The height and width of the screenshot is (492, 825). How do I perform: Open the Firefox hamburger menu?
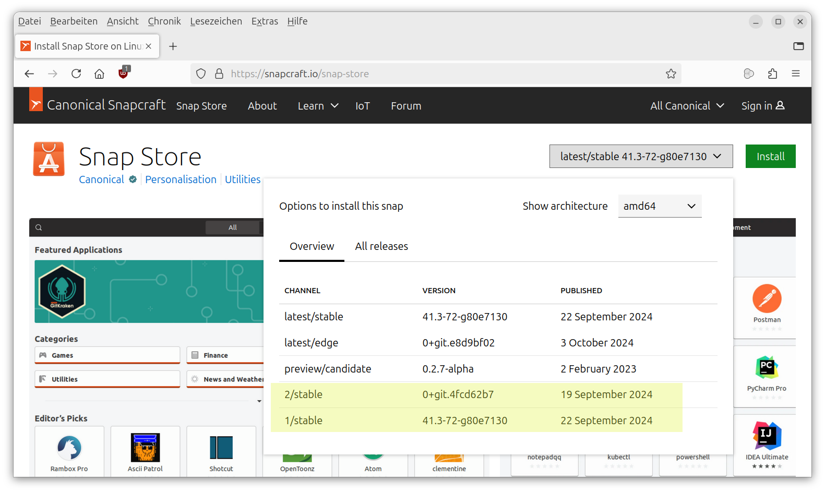tap(796, 74)
